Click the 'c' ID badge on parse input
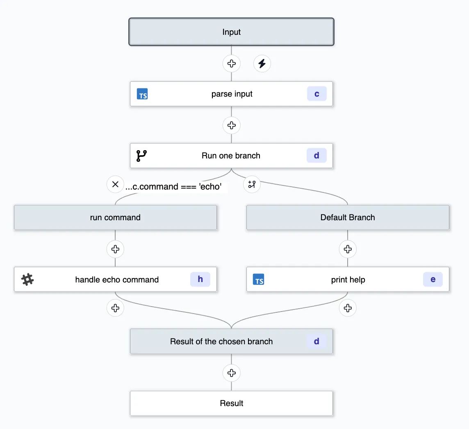Image resolution: width=469 pixels, height=429 pixels. point(316,94)
